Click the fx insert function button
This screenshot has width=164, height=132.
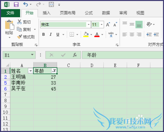pos(75,55)
